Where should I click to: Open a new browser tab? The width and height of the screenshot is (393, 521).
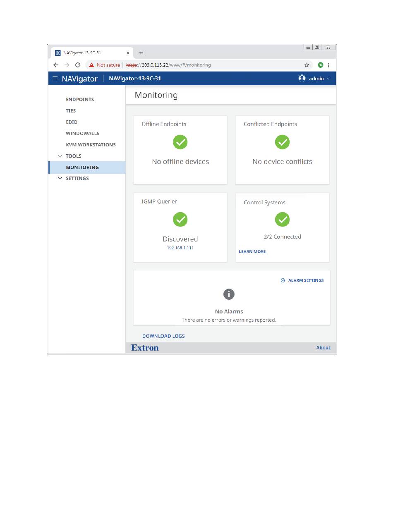point(141,53)
